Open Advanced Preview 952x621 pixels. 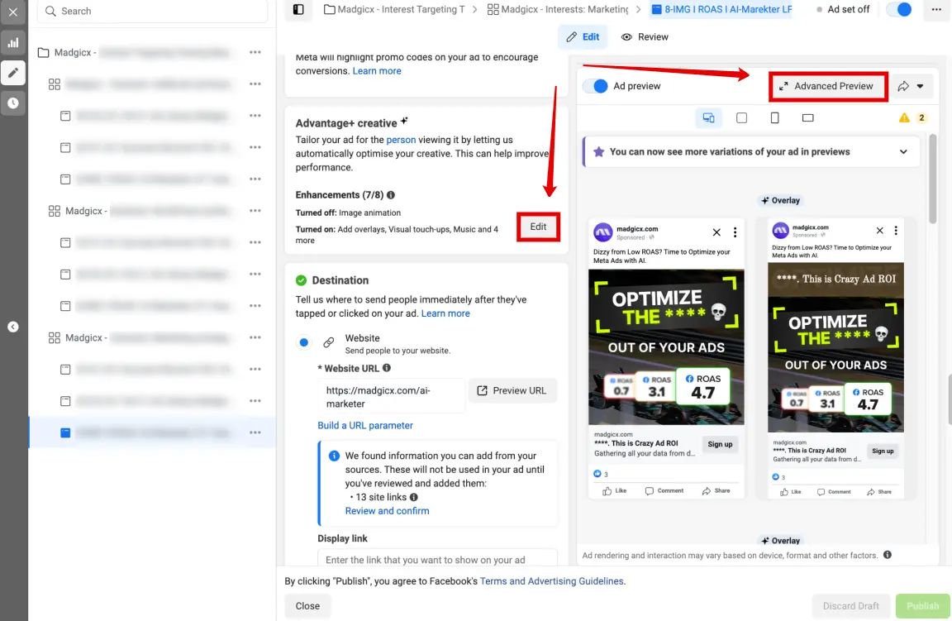(x=828, y=86)
